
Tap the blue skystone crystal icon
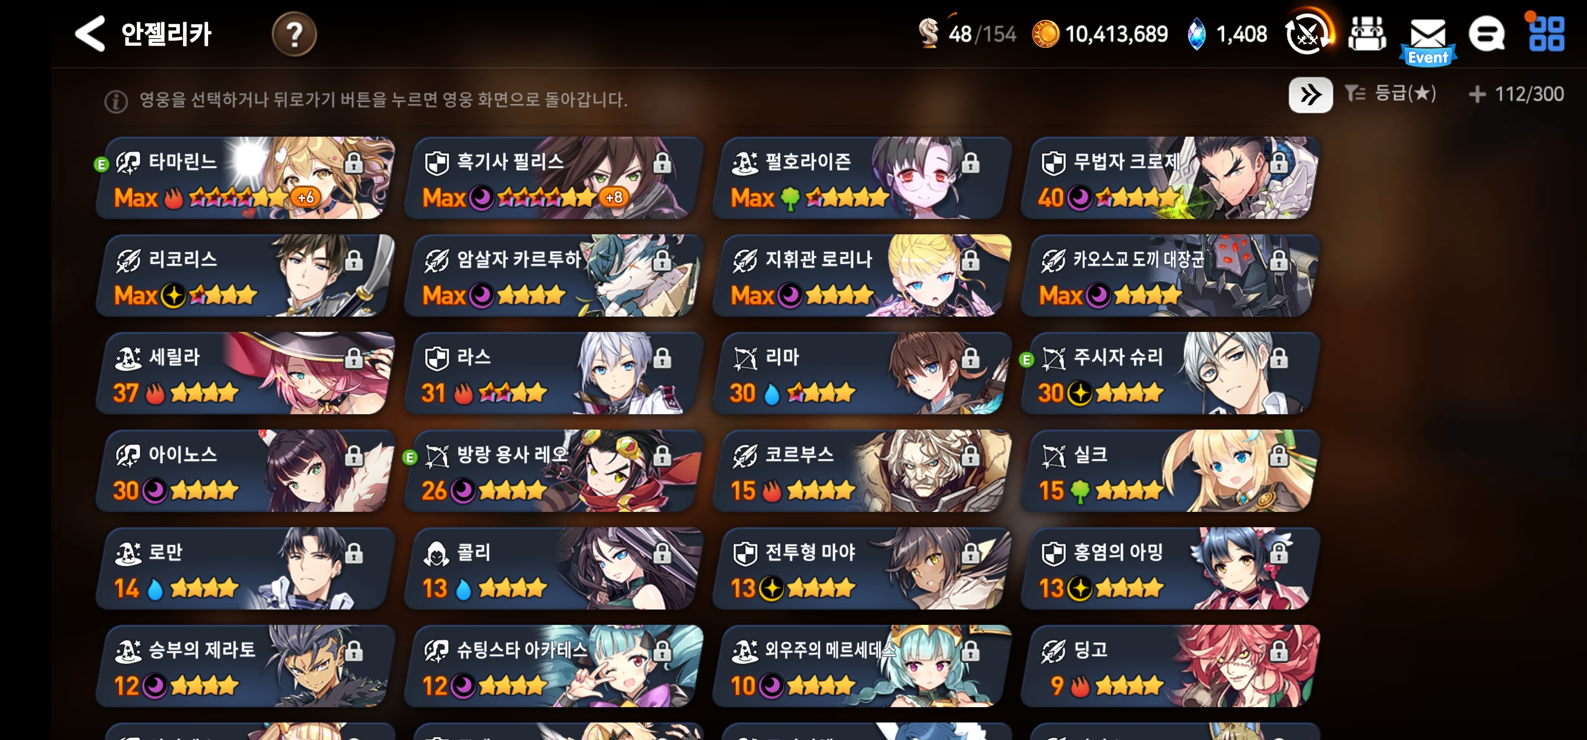pyautogui.click(x=1196, y=34)
